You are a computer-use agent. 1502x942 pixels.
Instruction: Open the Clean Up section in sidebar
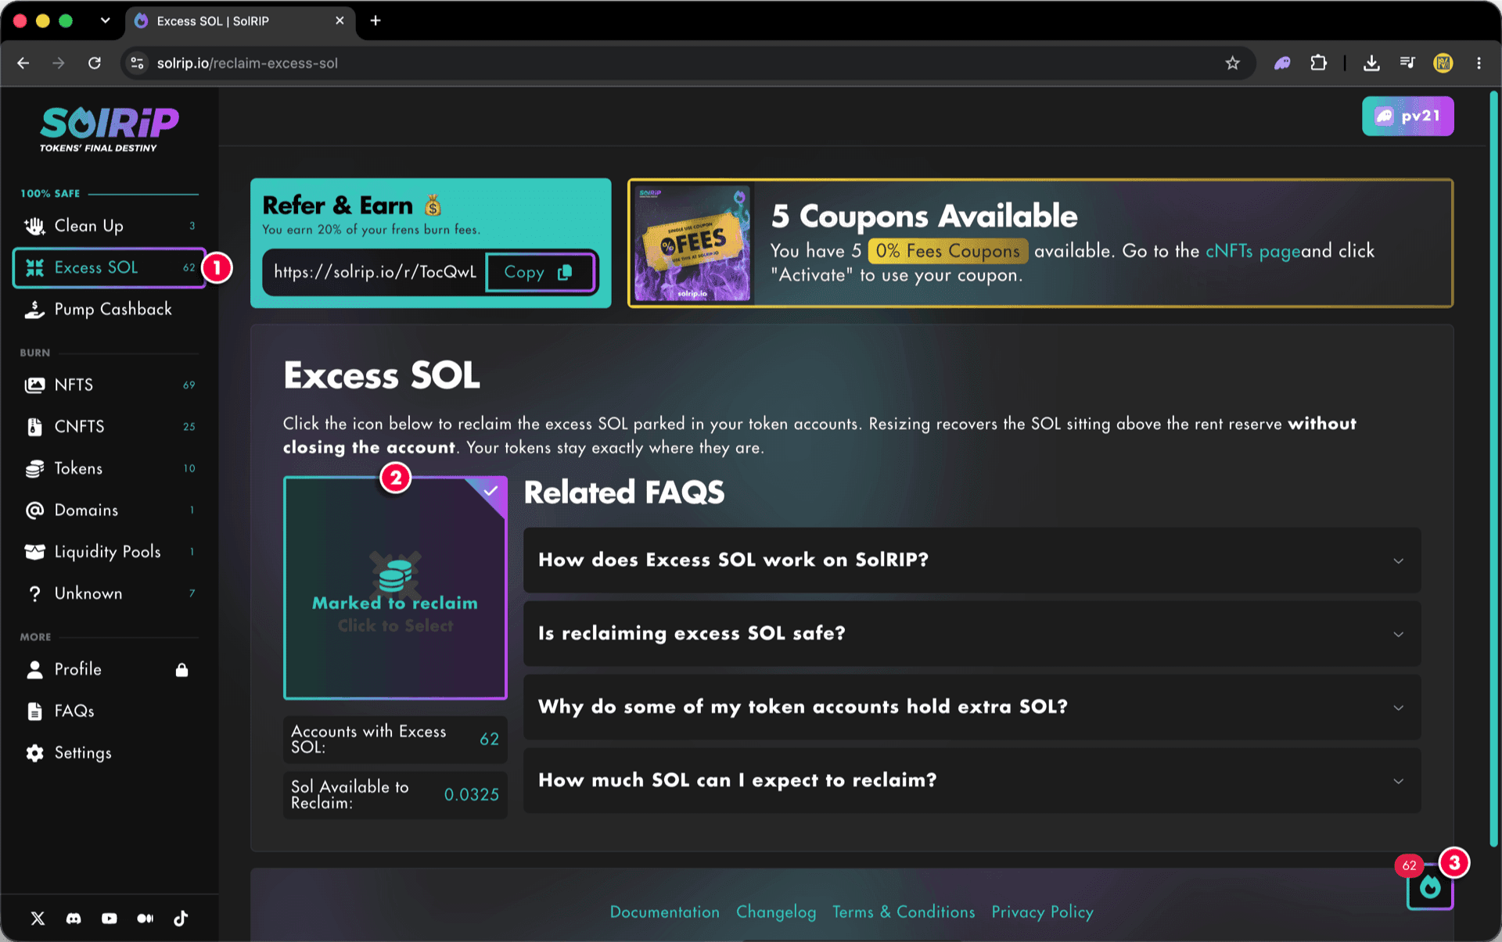pyautogui.click(x=110, y=226)
